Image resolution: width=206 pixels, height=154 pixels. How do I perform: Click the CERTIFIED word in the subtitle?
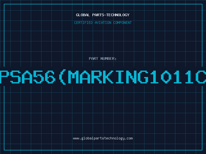(x=83, y=23)
